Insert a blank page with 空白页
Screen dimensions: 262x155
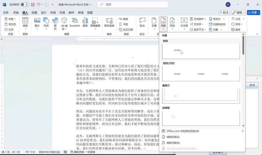[10, 24]
